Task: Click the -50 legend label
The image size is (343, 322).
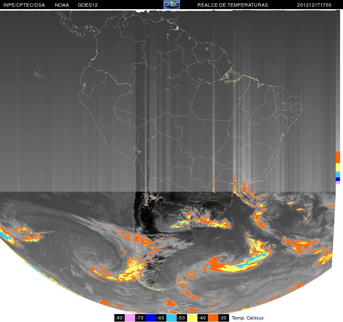Action: click(182, 318)
